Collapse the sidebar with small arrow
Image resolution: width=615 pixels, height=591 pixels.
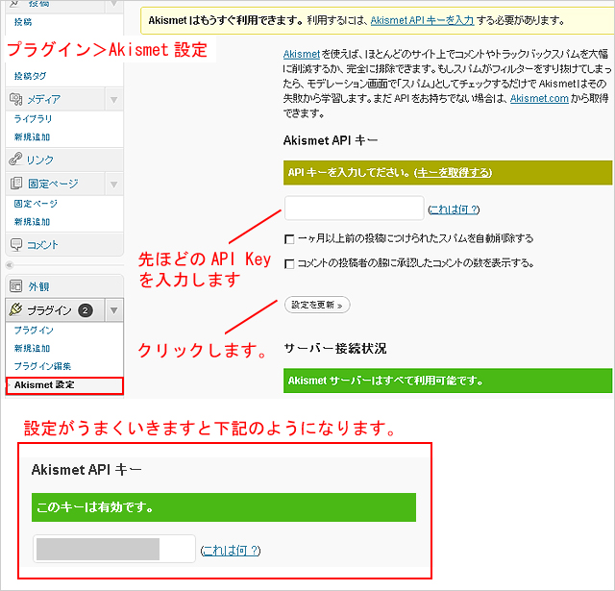tap(10, 265)
